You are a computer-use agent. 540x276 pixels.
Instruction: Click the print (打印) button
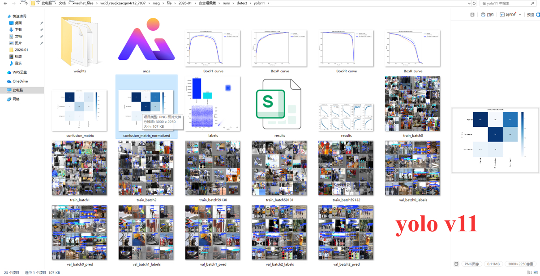click(487, 15)
